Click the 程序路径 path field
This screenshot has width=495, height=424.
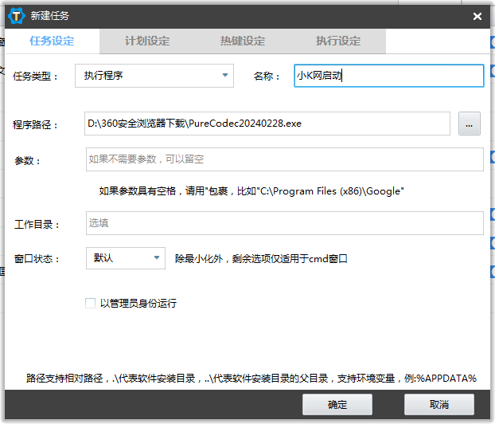pyautogui.click(x=267, y=124)
